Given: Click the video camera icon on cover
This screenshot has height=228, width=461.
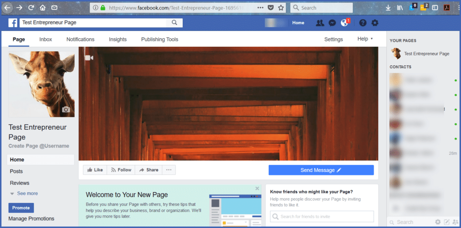Looking at the screenshot, I should pyautogui.click(x=89, y=58).
